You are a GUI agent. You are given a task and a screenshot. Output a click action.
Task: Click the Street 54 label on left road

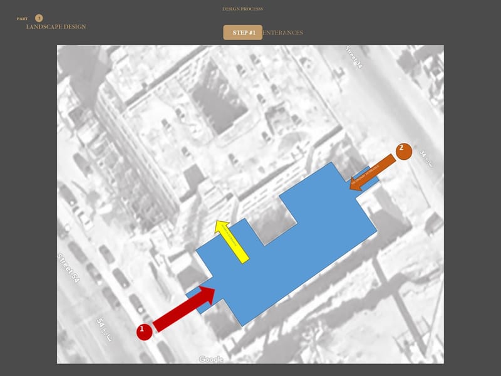coord(69,268)
